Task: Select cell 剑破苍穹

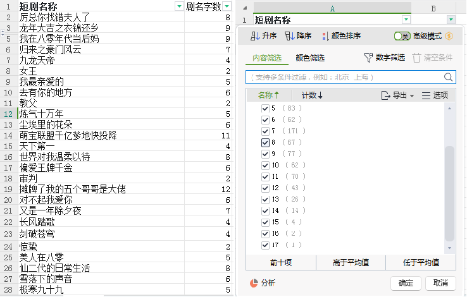Action: click(x=101, y=234)
